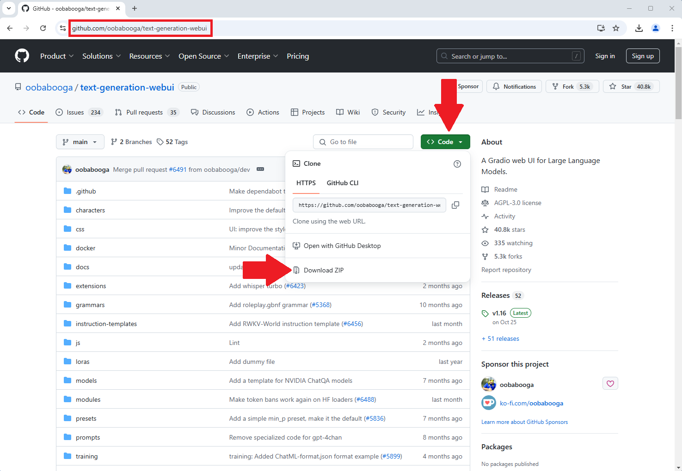Image resolution: width=682 pixels, height=471 pixels.
Task: Click the sponsor heart button
Action: click(x=610, y=384)
